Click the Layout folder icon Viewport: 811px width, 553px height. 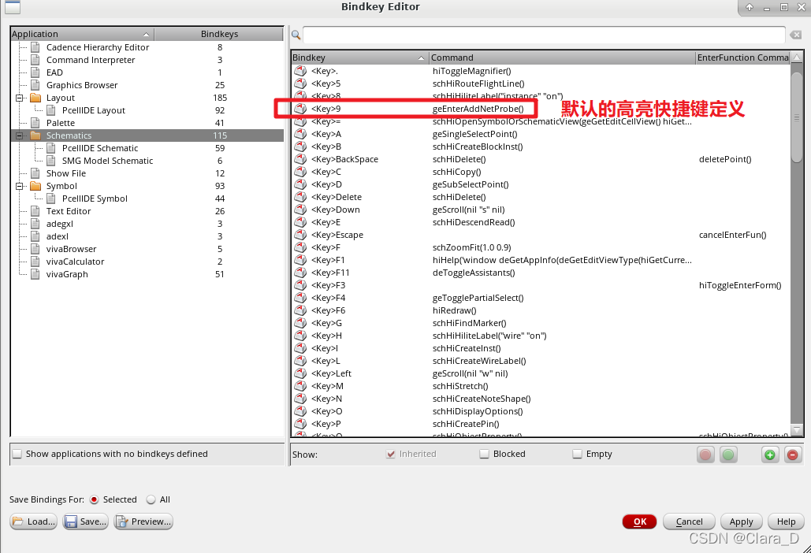point(35,98)
